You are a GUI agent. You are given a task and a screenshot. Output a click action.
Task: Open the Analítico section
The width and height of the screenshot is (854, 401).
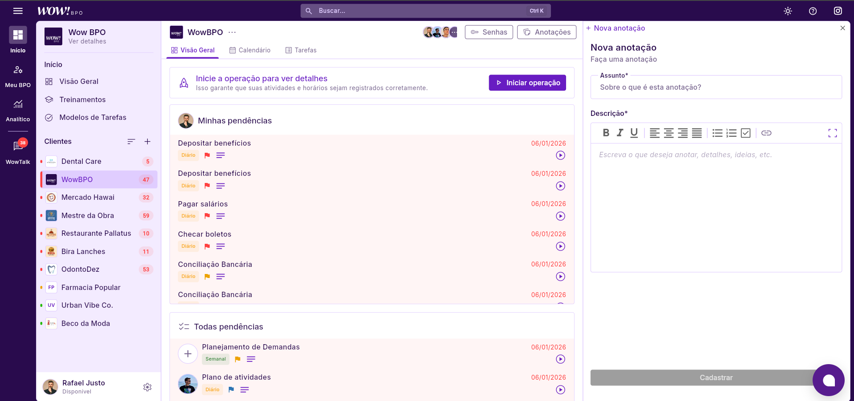point(18,110)
